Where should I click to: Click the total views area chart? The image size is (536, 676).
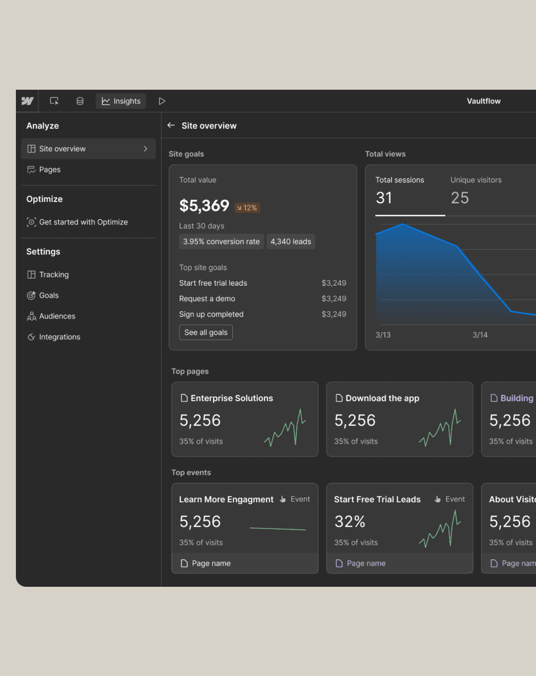point(455,274)
